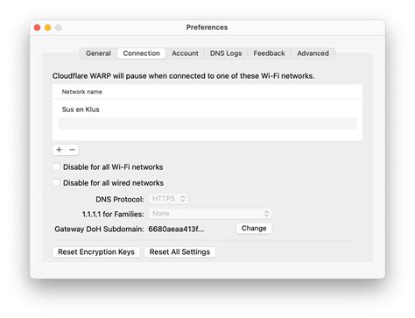Close the Preferences window
415x318 pixels.
click(x=37, y=27)
